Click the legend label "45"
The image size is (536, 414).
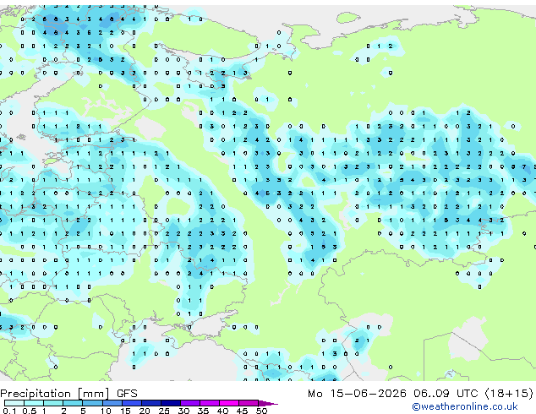[242, 411]
